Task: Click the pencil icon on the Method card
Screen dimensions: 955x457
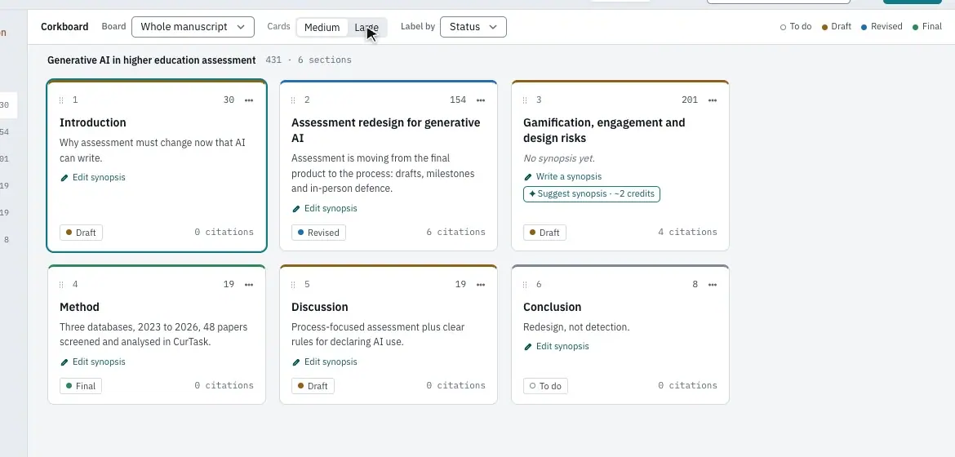Action: (x=64, y=362)
